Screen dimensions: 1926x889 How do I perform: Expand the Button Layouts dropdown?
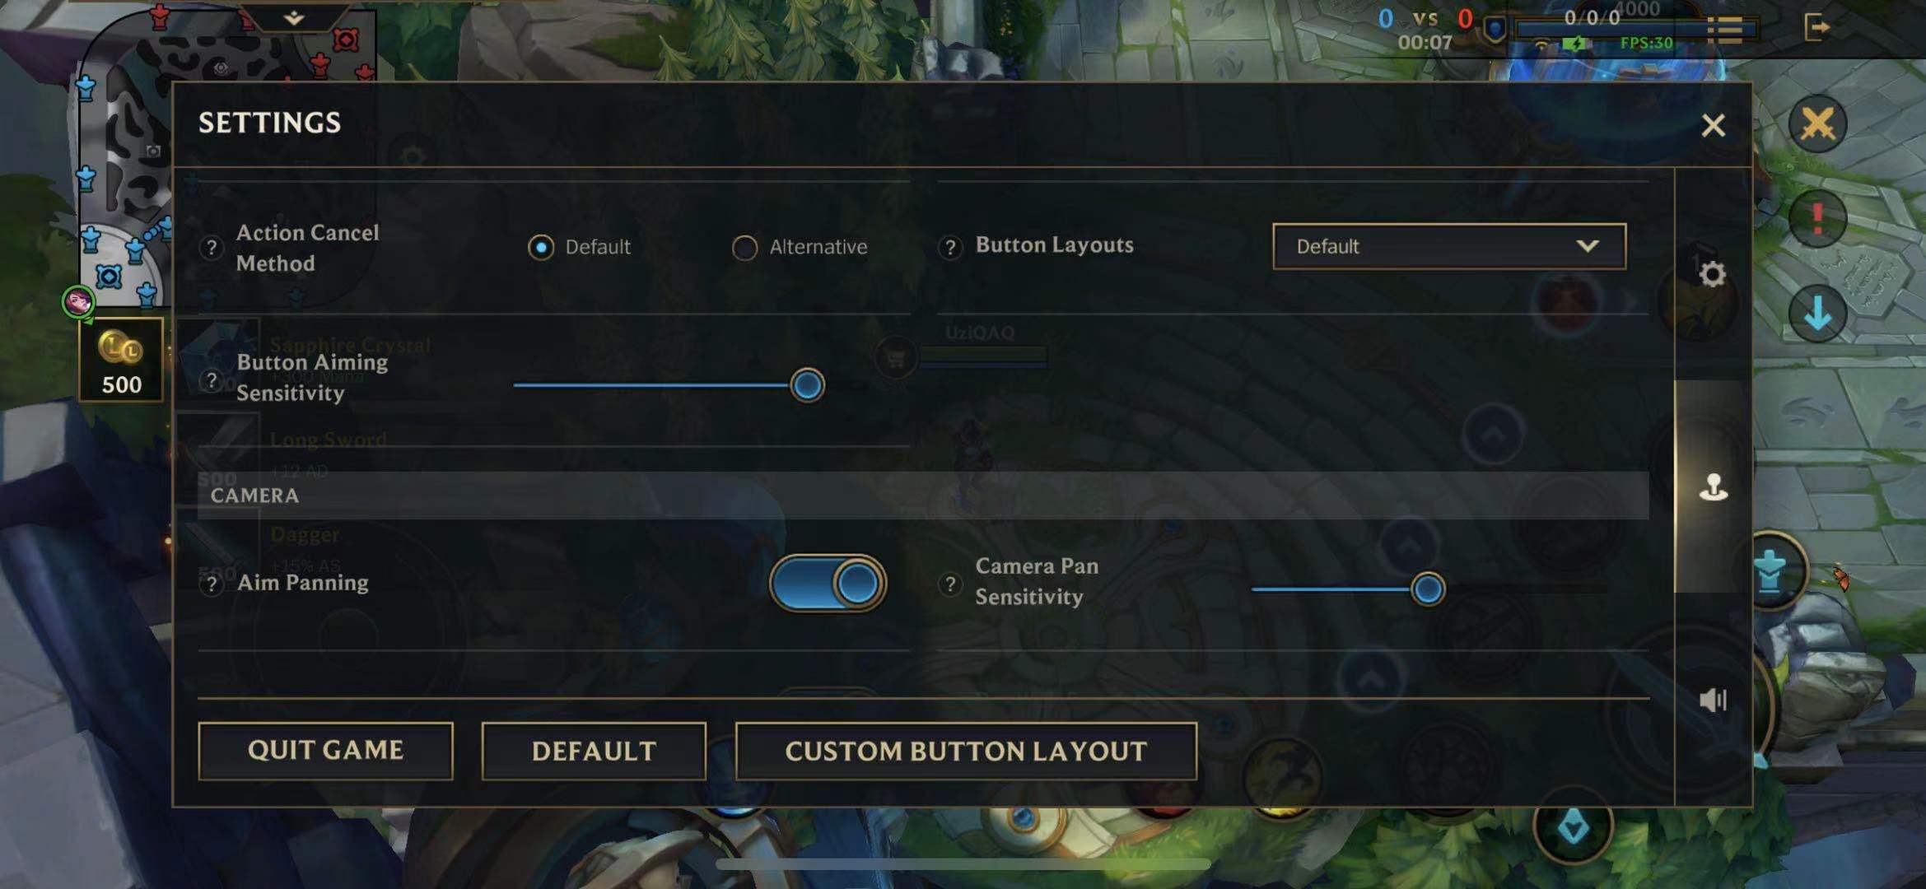[1449, 246]
